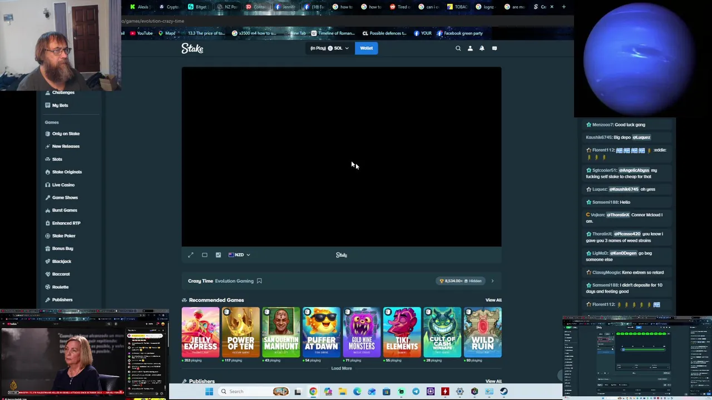
Task: Open the user profile icon
Action: point(470,48)
